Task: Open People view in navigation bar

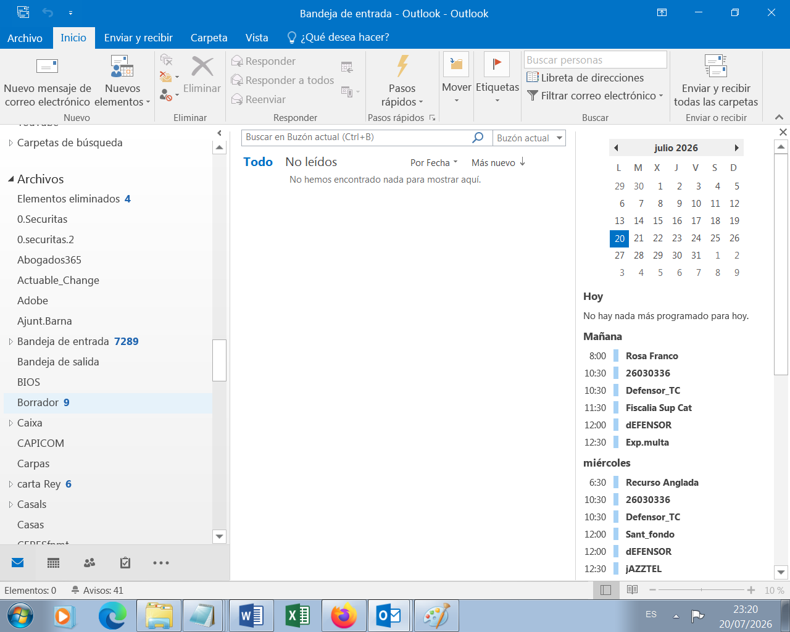Action: 89,563
